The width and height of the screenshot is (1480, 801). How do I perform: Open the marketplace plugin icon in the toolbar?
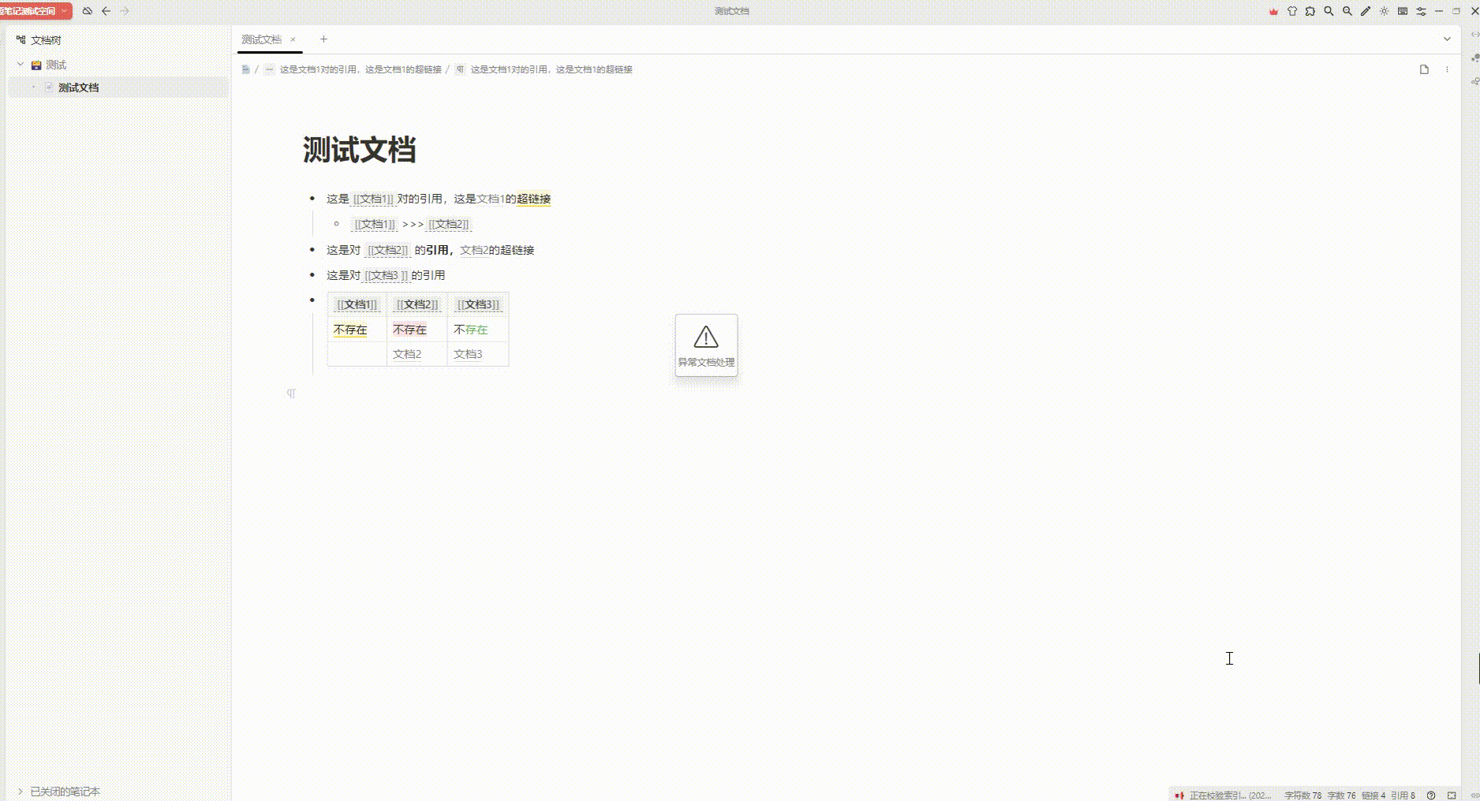(1309, 11)
